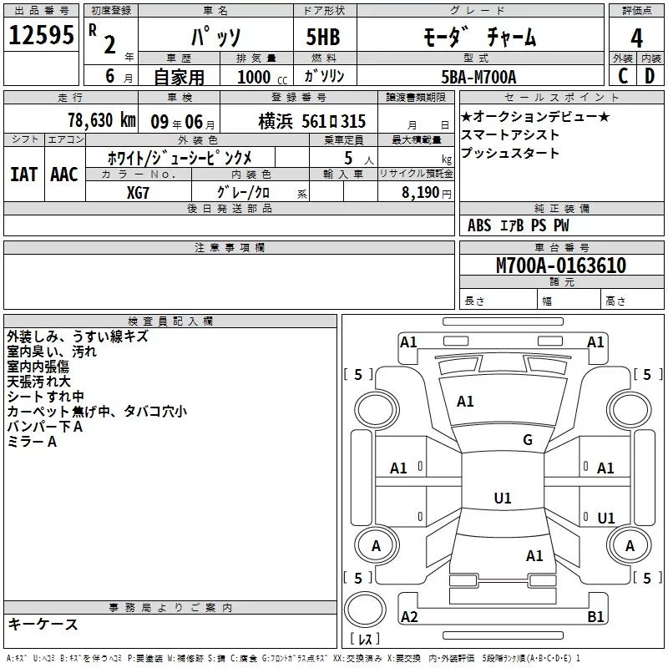Click the 注意事項欄 header
668x668 pixels.
coord(229,247)
